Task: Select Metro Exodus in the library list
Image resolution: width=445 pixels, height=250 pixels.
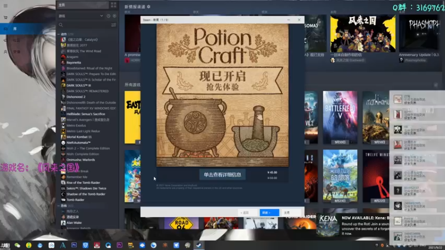Action: 76,126
